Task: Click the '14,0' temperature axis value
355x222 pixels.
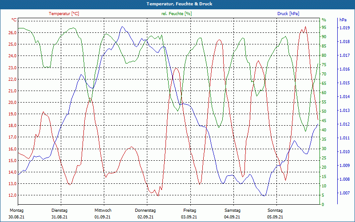Action: [12, 172]
